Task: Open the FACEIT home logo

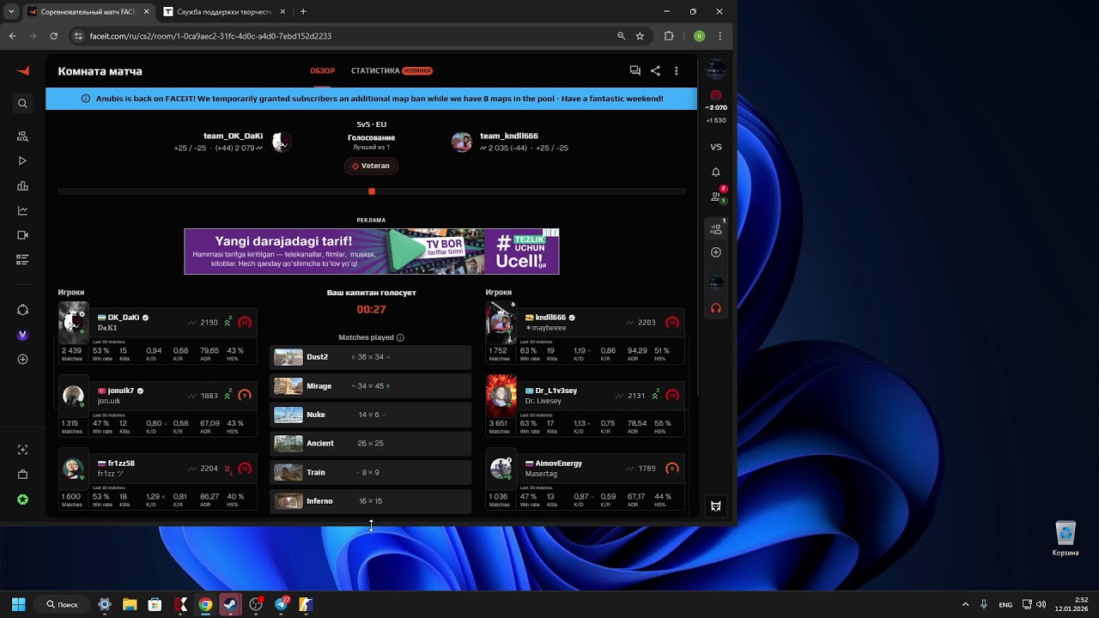Action: point(23,70)
